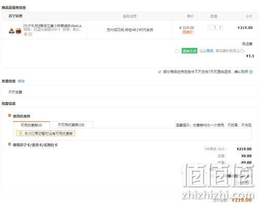Image resolution: width=259 pixels, height=204 pixels.
Task: Click the green help icon after 确认购买
Action: point(251,72)
